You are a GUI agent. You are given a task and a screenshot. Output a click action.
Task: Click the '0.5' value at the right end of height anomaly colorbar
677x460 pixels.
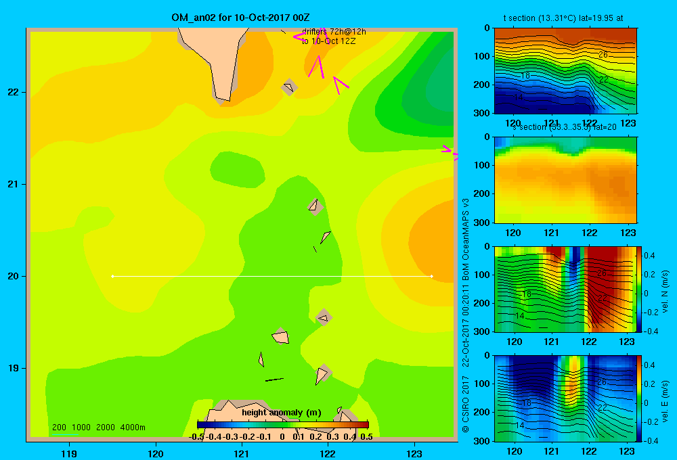(366, 437)
